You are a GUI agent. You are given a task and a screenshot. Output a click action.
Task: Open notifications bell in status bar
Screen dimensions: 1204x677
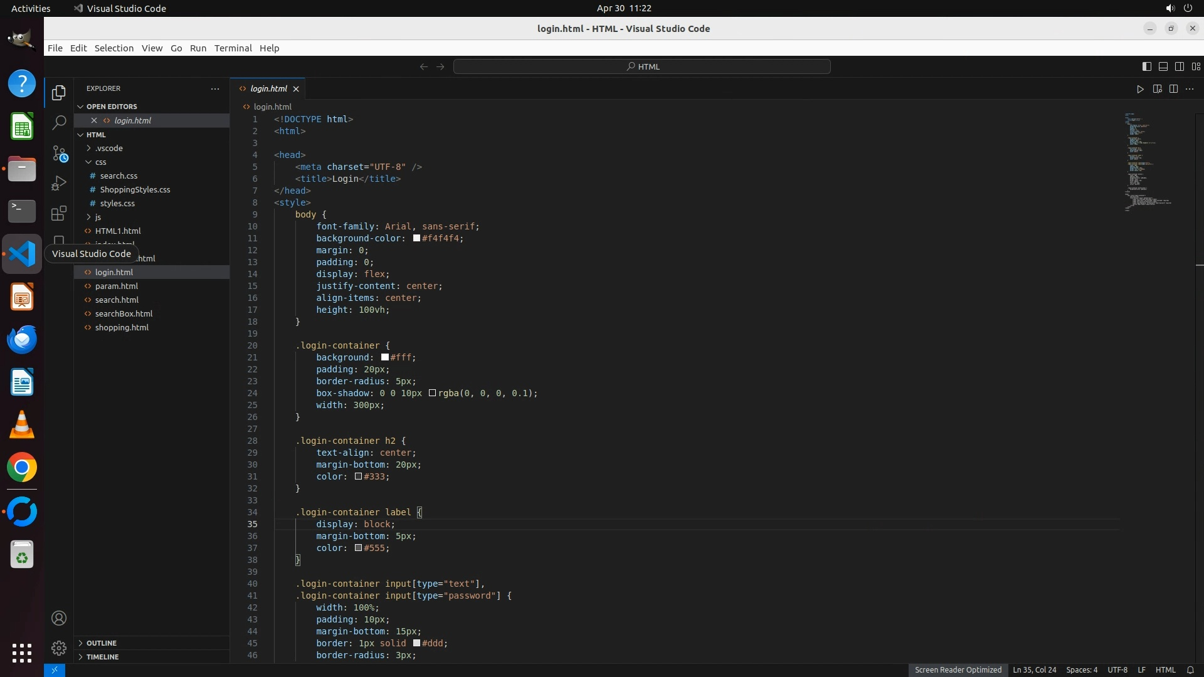coord(1190,669)
